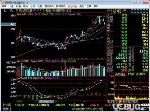Click the DIF-MACD -0.01 label
Viewport: 150px width, 112px height.
[52, 78]
